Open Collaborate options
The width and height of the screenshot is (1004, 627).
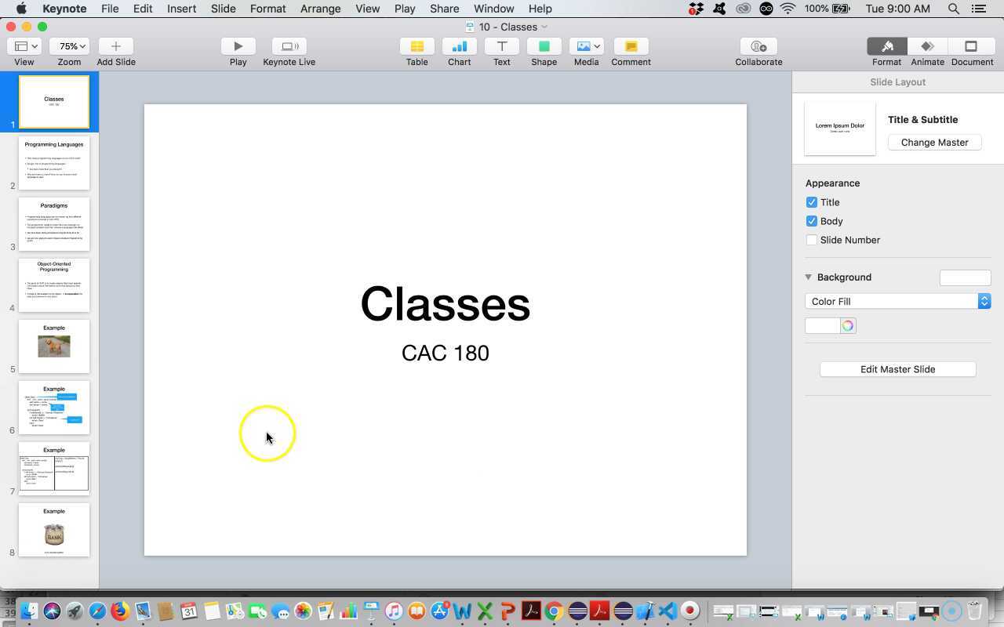tap(758, 51)
